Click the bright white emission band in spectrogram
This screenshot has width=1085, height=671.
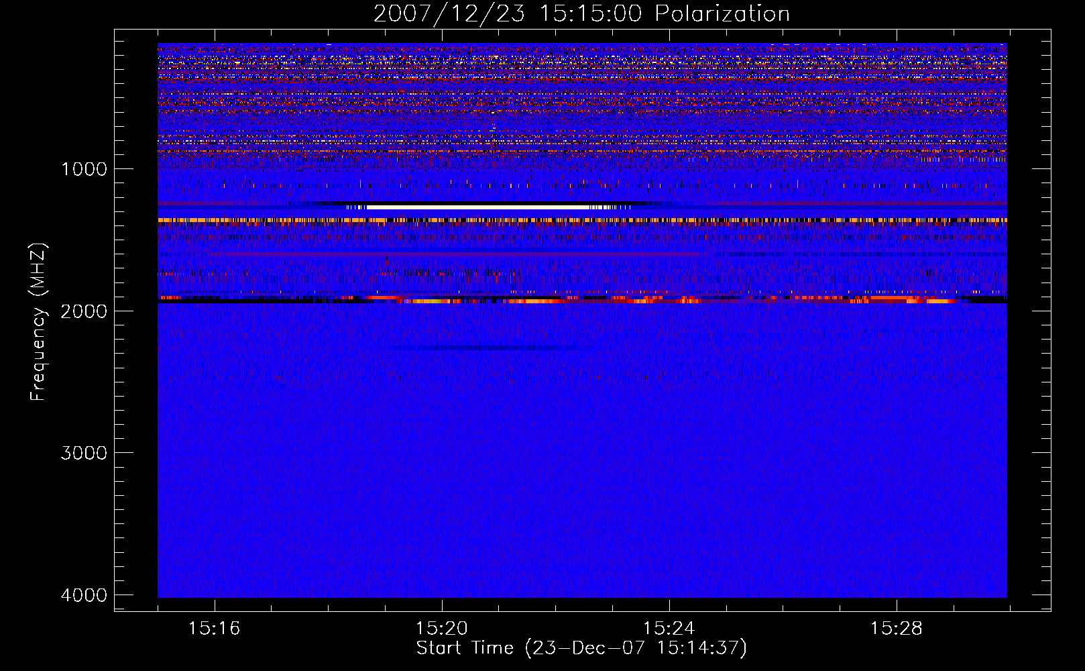(x=488, y=207)
